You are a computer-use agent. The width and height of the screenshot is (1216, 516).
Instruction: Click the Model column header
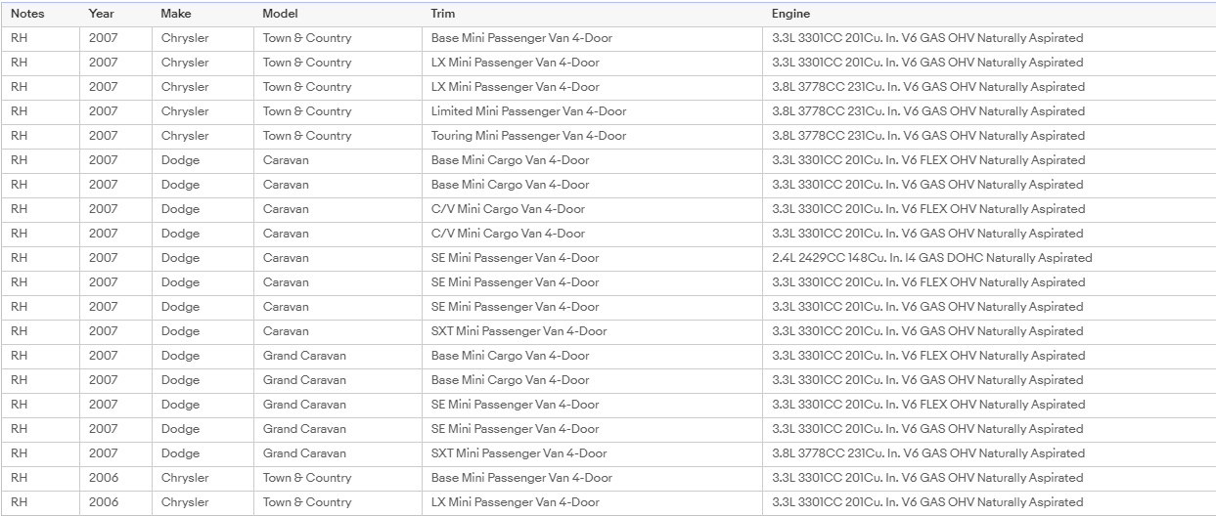pos(281,14)
